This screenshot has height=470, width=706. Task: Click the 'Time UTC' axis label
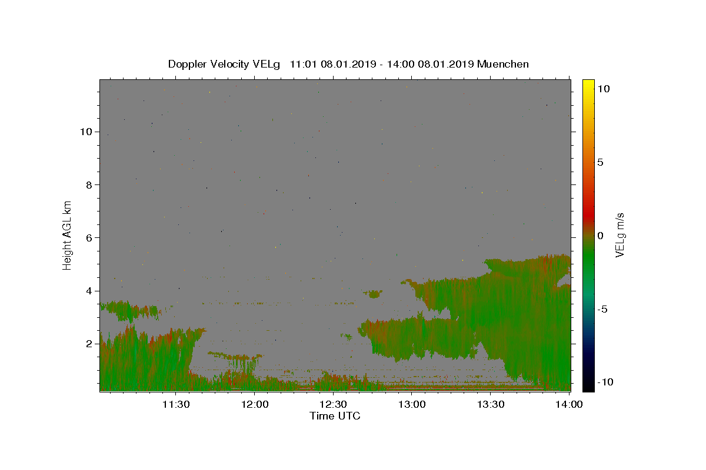pyautogui.click(x=335, y=417)
